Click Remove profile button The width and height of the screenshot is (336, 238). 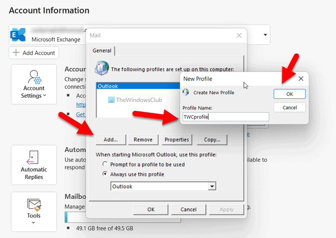click(143, 140)
